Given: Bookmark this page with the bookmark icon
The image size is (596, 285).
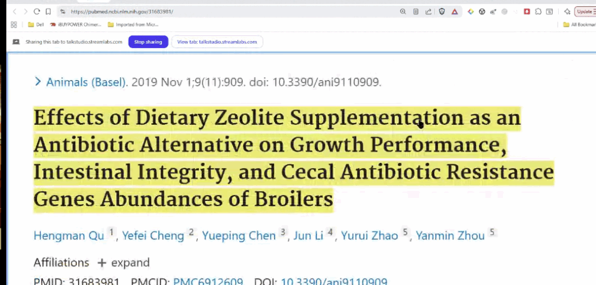Looking at the screenshot, I should (x=48, y=12).
